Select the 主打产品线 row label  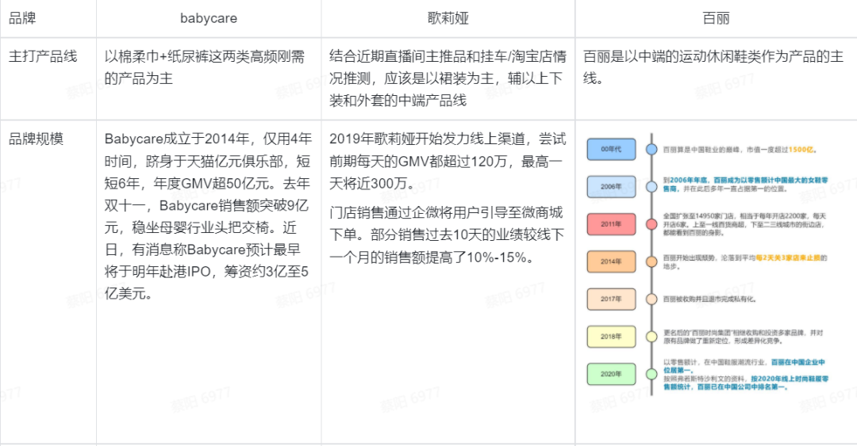coord(43,57)
